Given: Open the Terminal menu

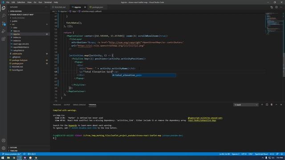Looking at the screenshot, I should click(x=48, y=2).
